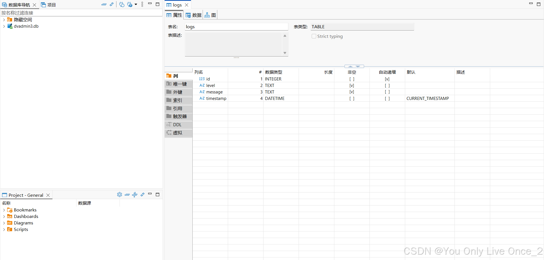Toggle Strict typing checkbox
Screen dimensions: 544x260
(x=314, y=36)
